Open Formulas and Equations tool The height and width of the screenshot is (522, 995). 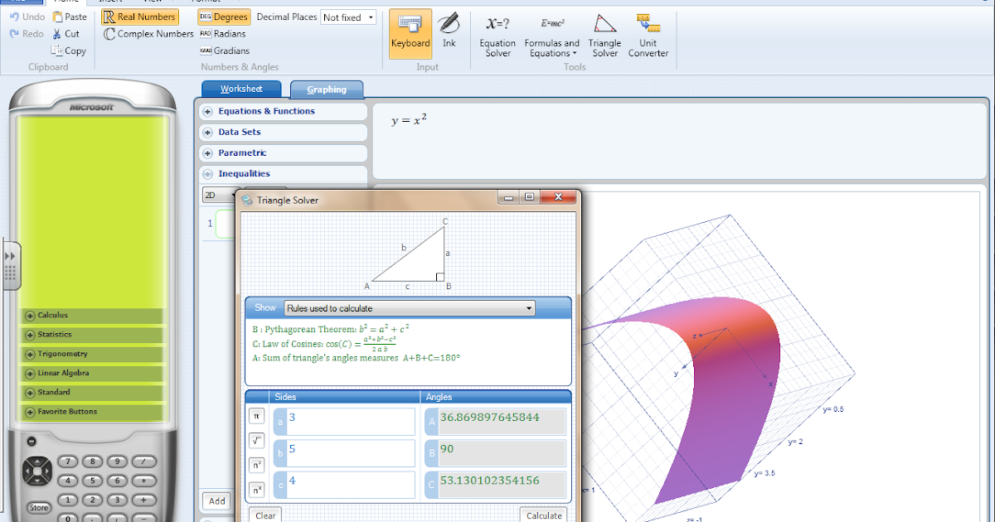click(x=551, y=36)
